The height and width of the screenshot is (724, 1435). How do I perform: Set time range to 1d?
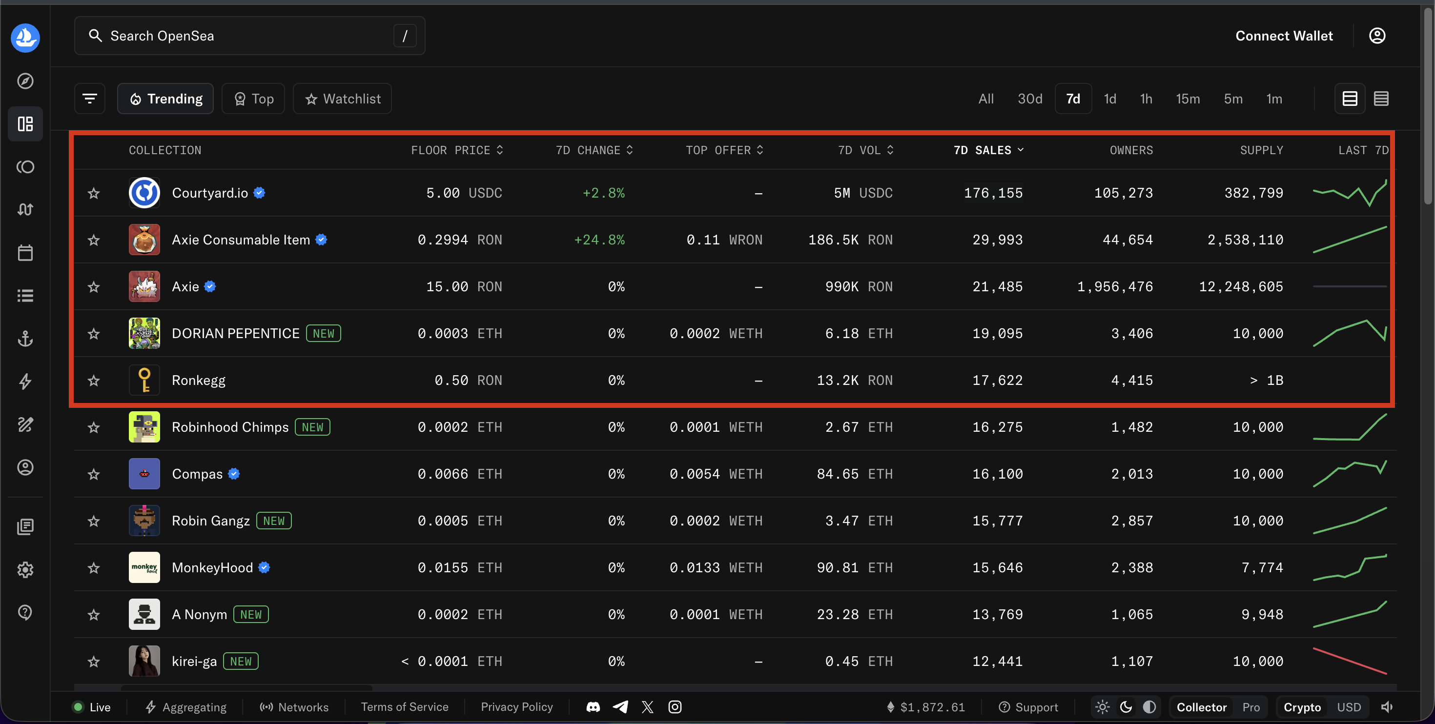[x=1110, y=99]
